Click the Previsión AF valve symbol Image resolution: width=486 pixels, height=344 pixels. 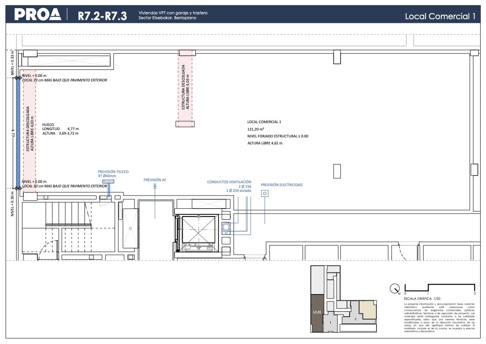[x=155, y=186]
